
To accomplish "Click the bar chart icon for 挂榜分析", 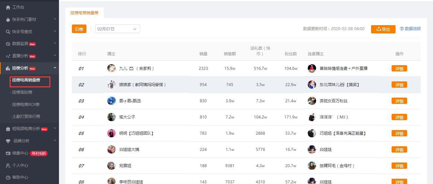I will (8, 69).
